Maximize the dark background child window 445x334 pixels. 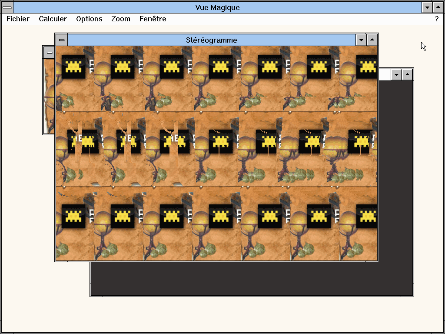[x=407, y=75]
